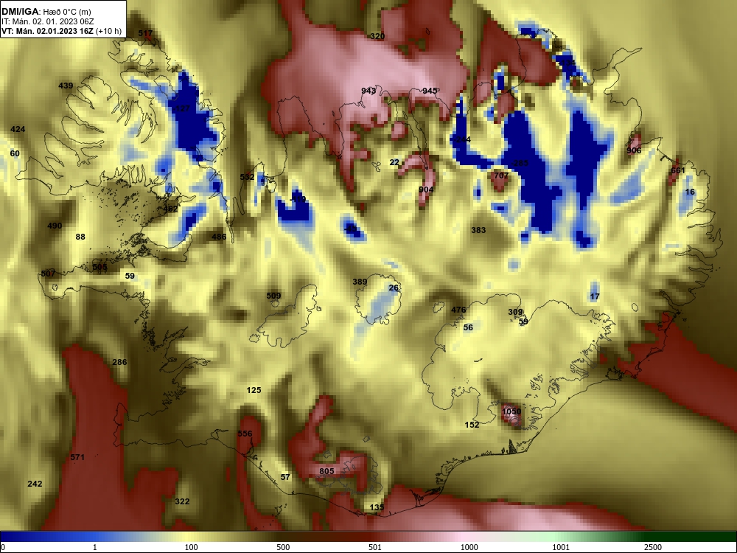Click the value 16 near the east coast

[x=690, y=192]
